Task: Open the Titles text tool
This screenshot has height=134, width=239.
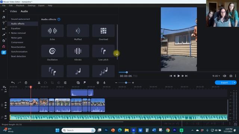Action: tap(4, 23)
